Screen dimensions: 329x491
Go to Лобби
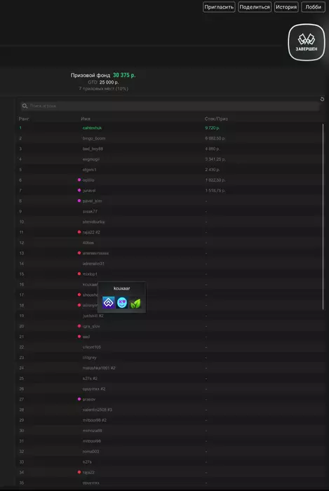tap(314, 7)
